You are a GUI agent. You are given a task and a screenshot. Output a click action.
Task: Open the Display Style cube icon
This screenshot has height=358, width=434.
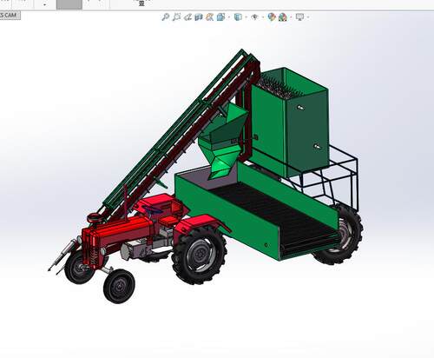238,17
